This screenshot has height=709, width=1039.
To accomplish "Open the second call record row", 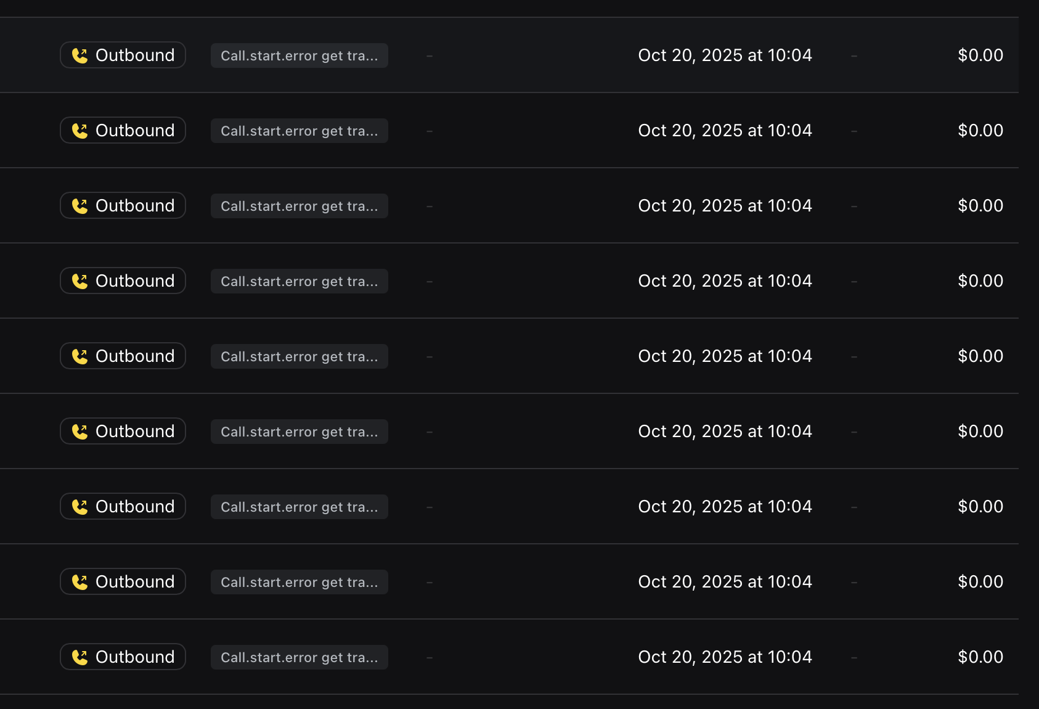I will point(519,130).
